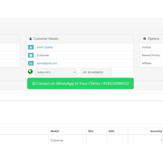The image size is (163, 163).
Task: Click the person icon in Customer Details header
Action: [x=31, y=39]
